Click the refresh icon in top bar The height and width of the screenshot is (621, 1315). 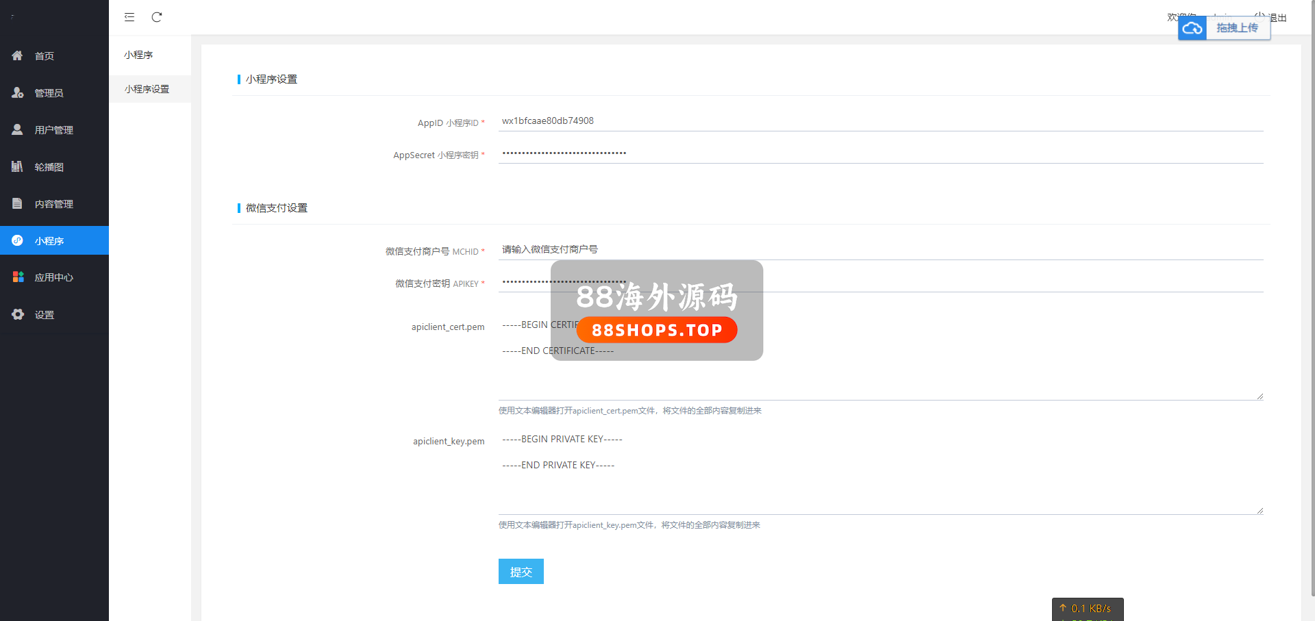[157, 17]
